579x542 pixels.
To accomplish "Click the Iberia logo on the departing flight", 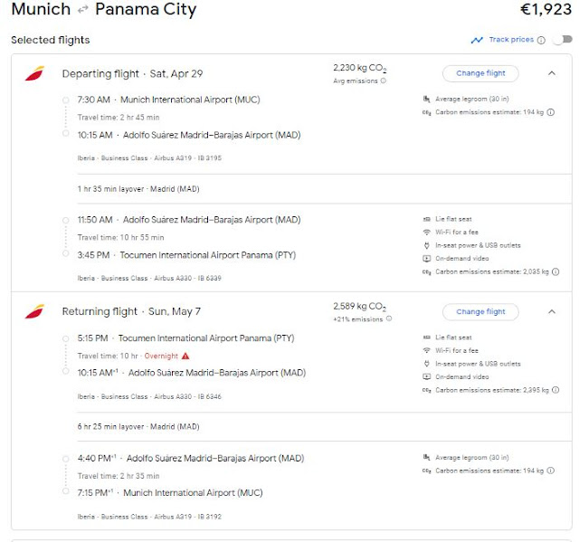I will pyautogui.click(x=34, y=73).
